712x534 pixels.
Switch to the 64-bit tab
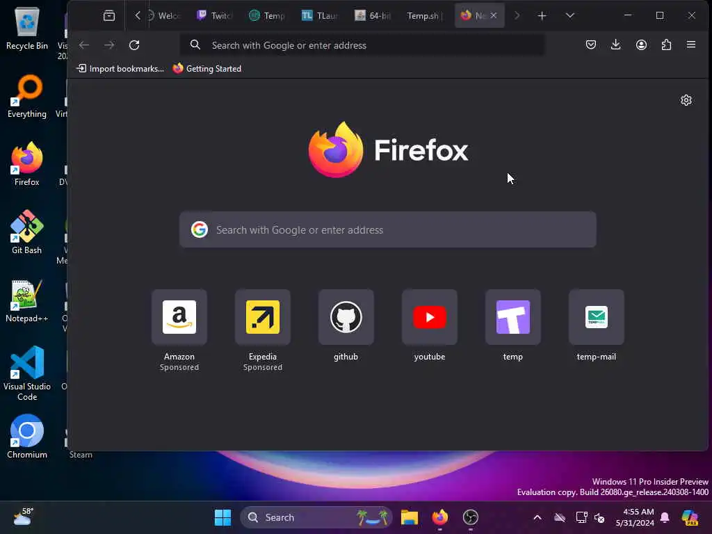[x=373, y=16]
